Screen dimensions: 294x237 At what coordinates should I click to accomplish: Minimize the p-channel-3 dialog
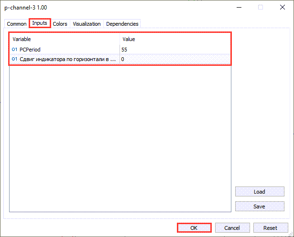pyautogui.click(x=239, y=7)
